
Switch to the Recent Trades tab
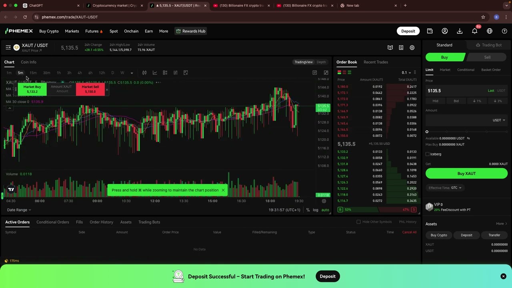(x=376, y=62)
